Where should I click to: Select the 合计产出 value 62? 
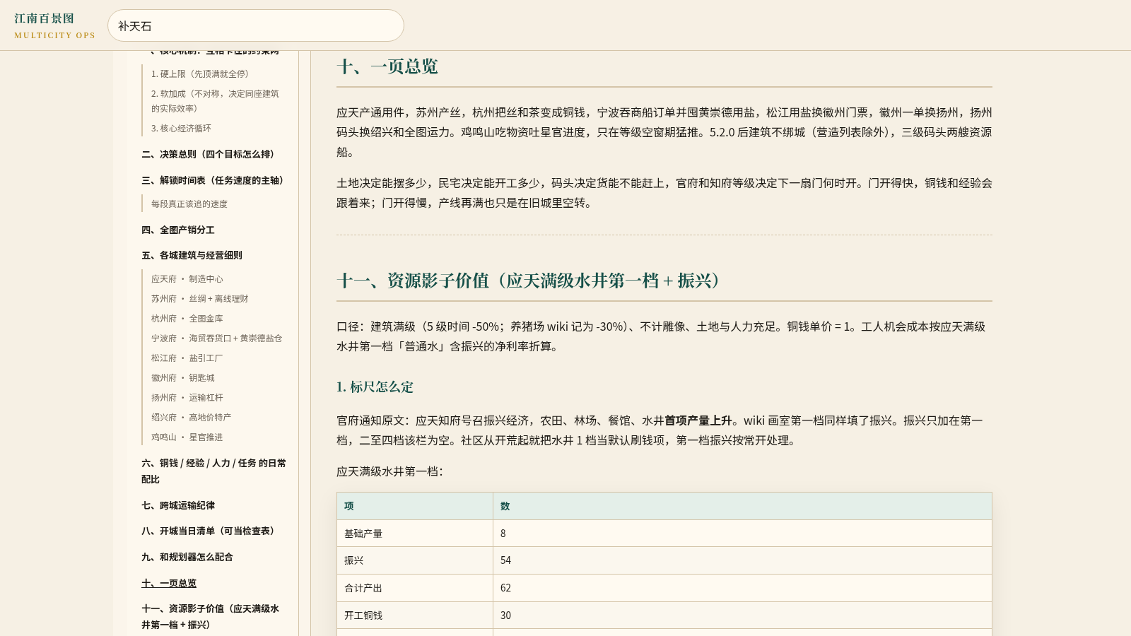pos(742,588)
